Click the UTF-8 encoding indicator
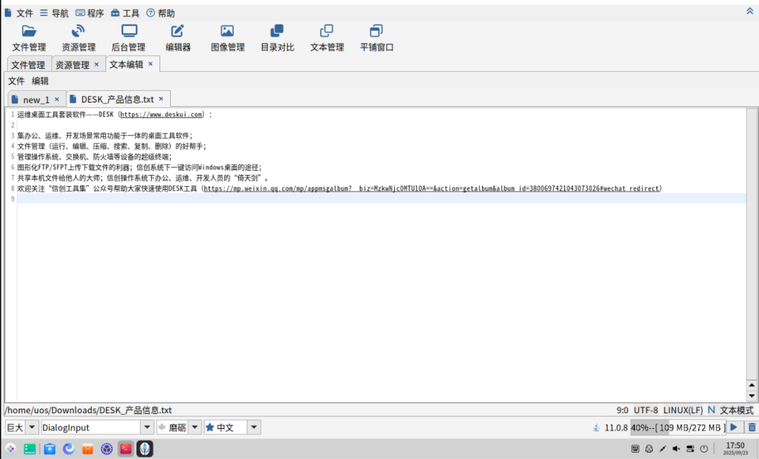Viewport: 759px width, 459px height. tap(646, 410)
